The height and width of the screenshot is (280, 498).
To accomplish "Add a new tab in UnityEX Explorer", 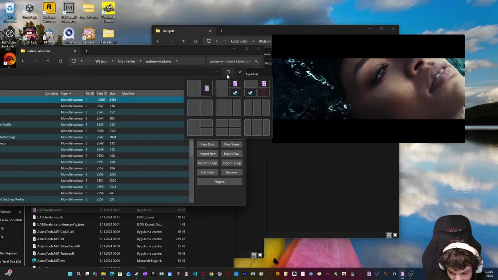I will 221,31.
